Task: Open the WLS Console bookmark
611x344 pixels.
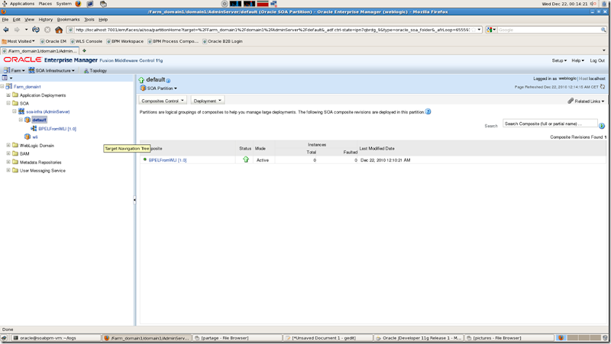Action: [86, 41]
